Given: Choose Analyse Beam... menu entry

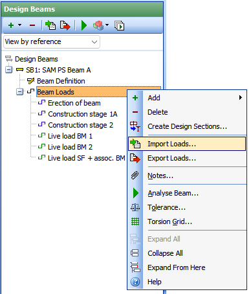Looking at the screenshot, I should pyautogui.click(x=187, y=193).
